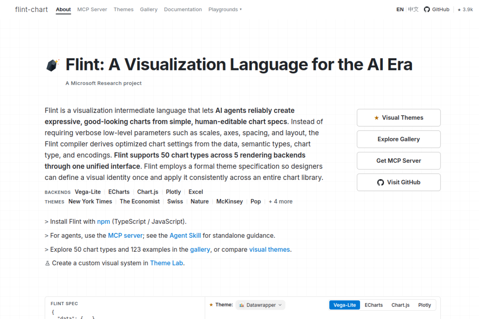Open the About nav tab

click(x=63, y=9)
